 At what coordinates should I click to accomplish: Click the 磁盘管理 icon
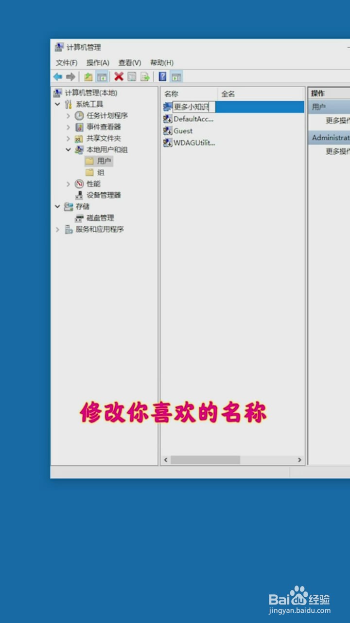(x=80, y=218)
